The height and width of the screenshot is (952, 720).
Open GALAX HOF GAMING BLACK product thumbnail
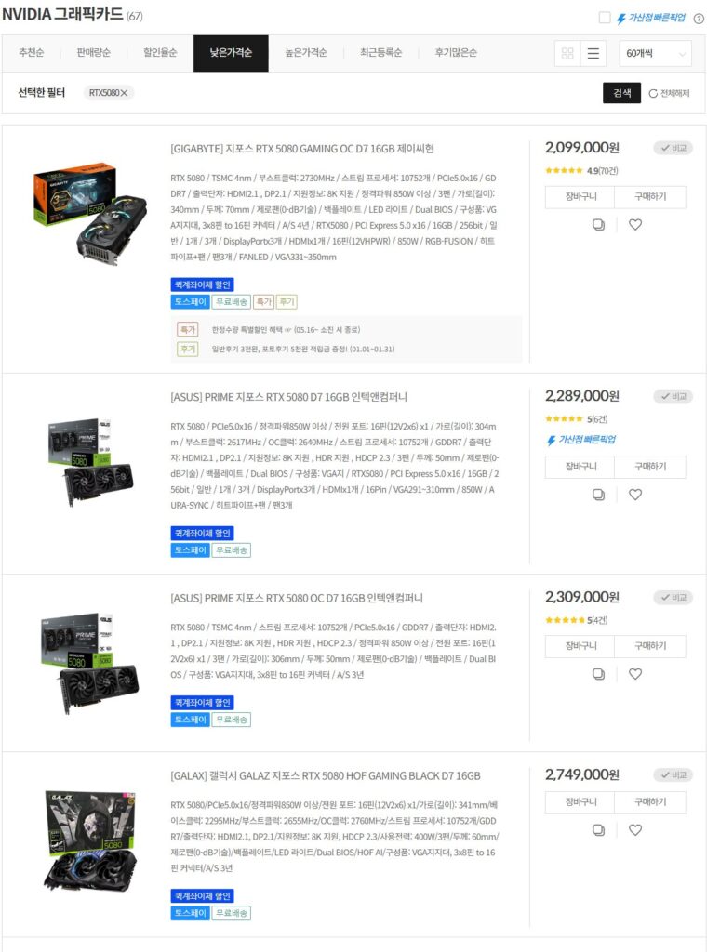point(90,840)
